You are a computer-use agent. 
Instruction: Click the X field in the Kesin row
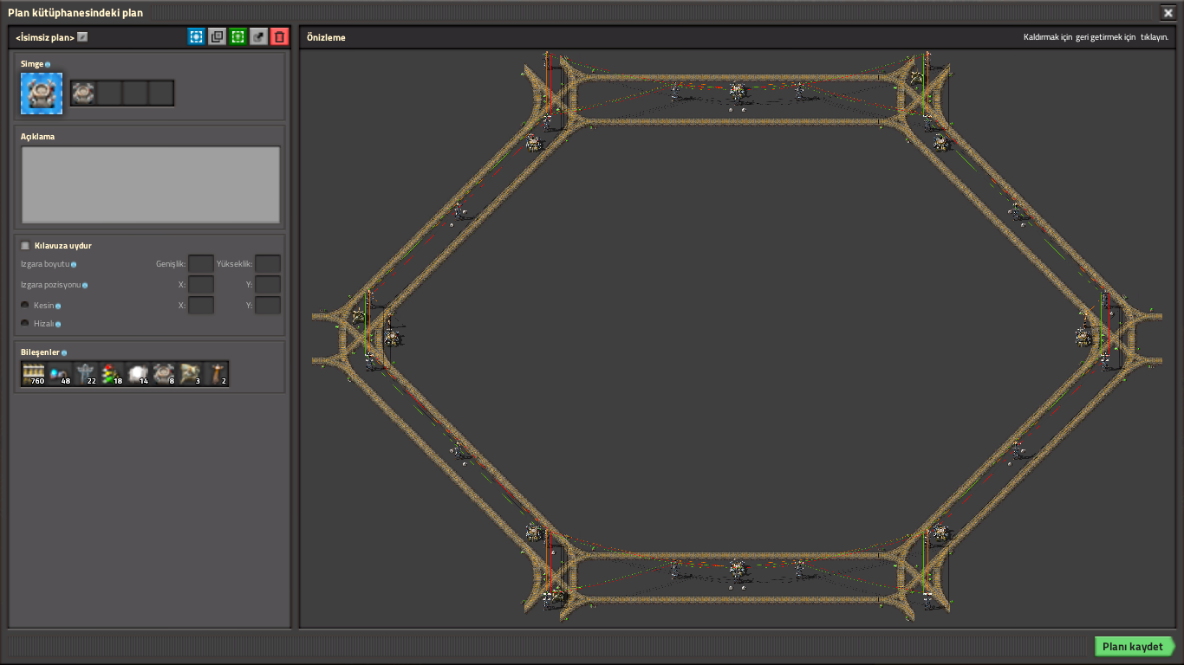pyautogui.click(x=201, y=305)
